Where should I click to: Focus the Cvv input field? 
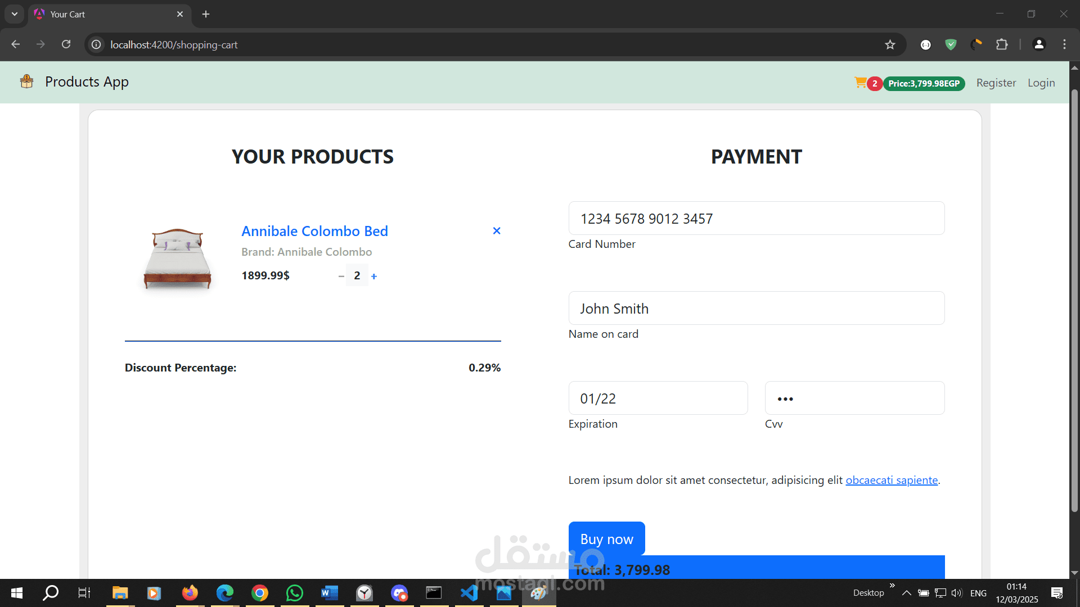[x=854, y=398]
